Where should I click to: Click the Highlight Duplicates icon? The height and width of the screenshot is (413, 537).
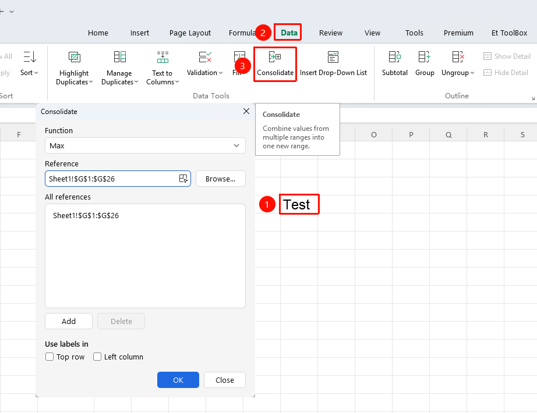coord(75,57)
